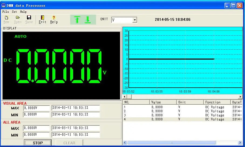Select Visual Area MIN value field
The height and width of the screenshot is (147, 245).
(x=36, y=115)
